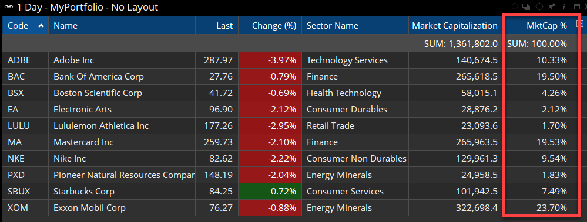Collapse the summary row with the minus box
This screenshot has height=222, width=587.
581,24
